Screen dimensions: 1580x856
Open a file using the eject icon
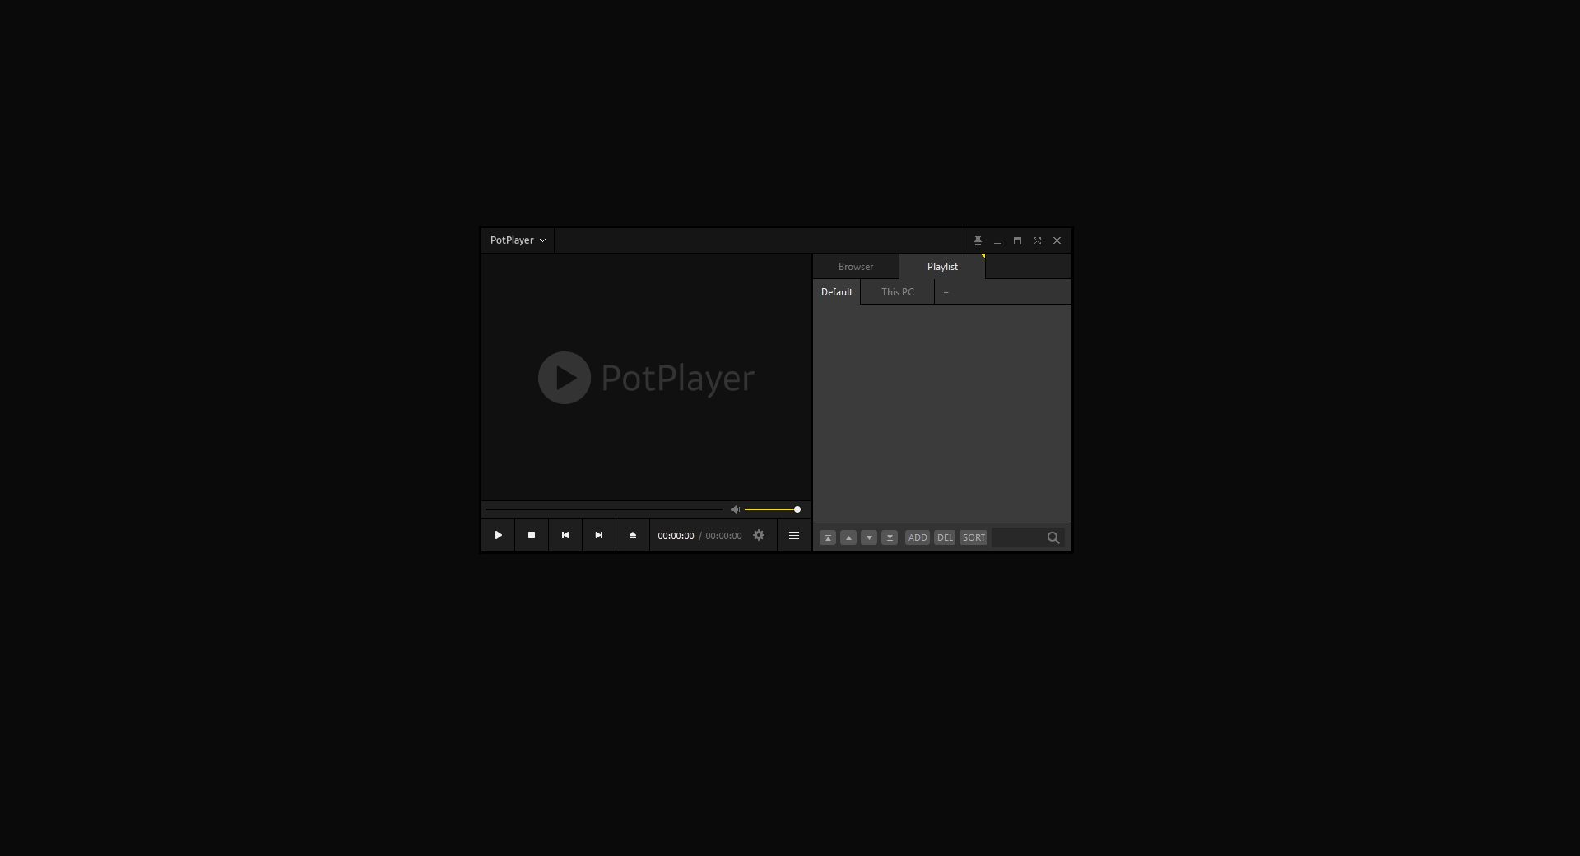pyautogui.click(x=632, y=535)
